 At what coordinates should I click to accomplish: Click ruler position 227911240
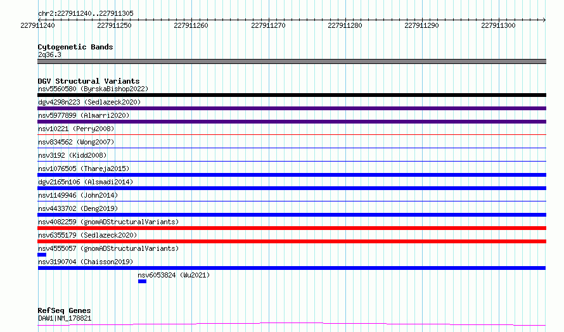coord(38,25)
